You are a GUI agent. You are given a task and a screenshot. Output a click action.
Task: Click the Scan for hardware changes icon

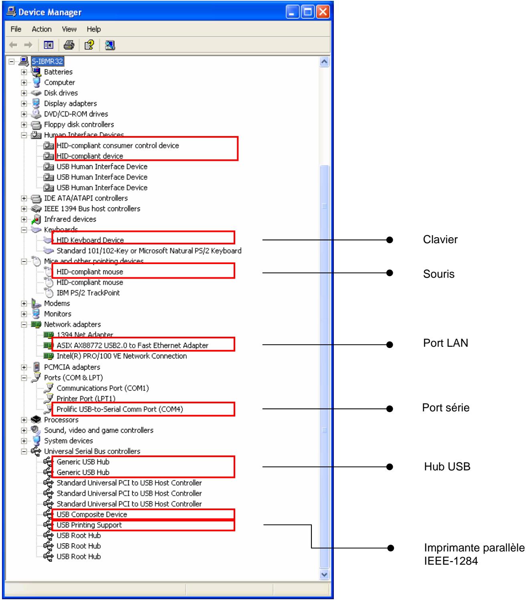click(x=110, y=46)
